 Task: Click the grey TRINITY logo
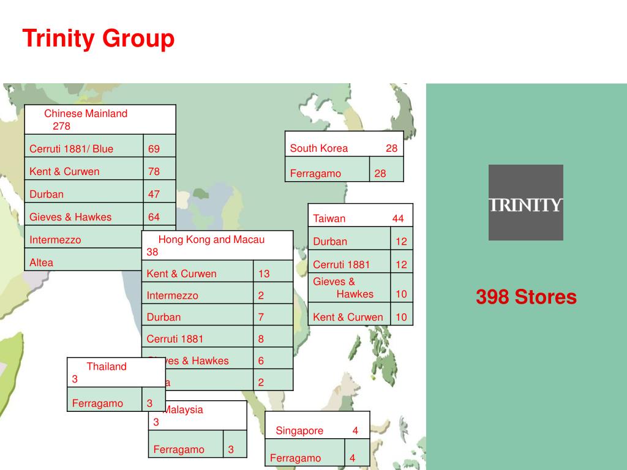[526, 203]
